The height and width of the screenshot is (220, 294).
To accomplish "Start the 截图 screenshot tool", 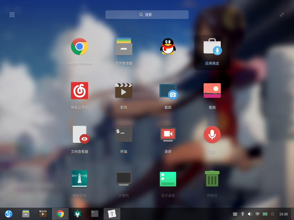I will point(168,91).
